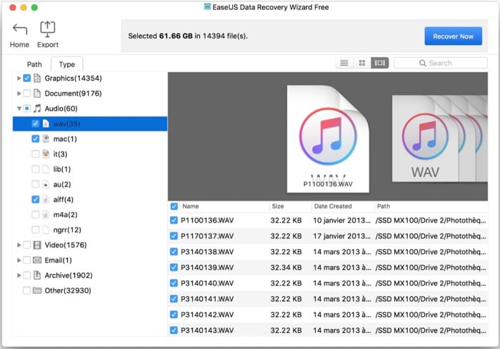Sort by Date Created column header
Image resolution: width=500 pixels, height=349 pixels.
point(343,206)
